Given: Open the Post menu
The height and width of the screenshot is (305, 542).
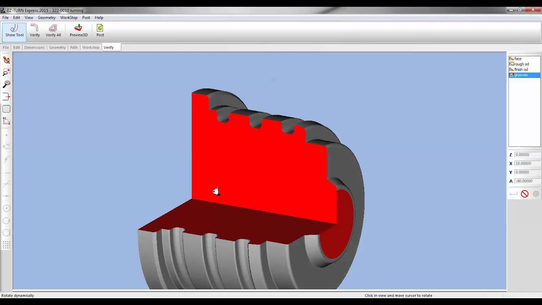Looking at the screenshot, I should pos(86,18).
